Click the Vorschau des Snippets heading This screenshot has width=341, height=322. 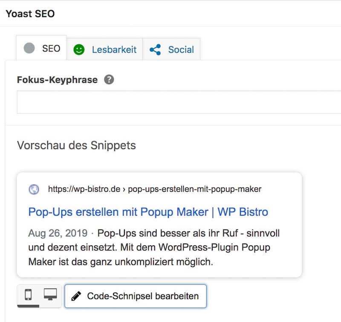point(76,145)
